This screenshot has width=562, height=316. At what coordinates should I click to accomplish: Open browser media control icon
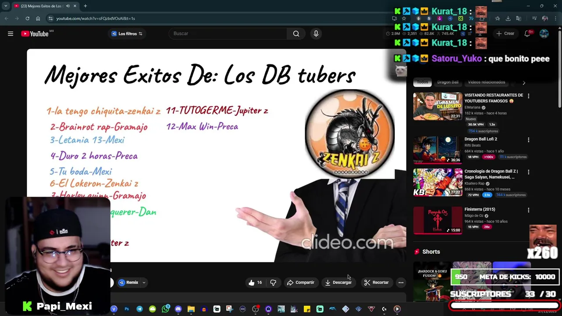tap(534, 18)
